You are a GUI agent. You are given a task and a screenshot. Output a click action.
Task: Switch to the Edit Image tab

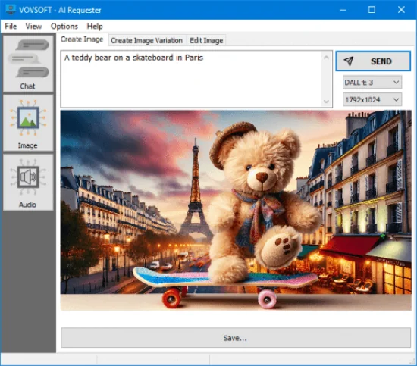(x=206, y=40)
